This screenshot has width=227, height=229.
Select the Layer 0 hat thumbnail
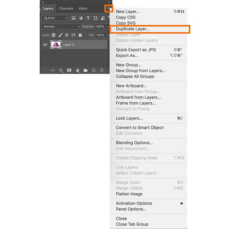coord(56,45)
